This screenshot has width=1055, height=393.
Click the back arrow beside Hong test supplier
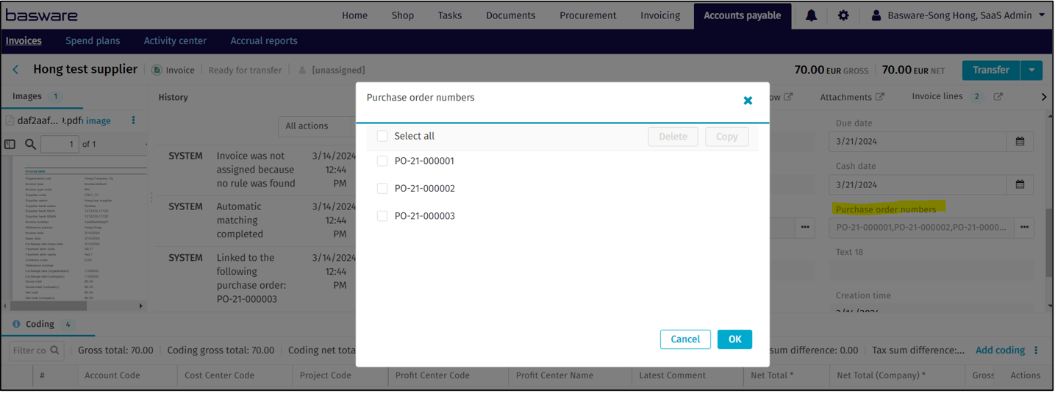15,70
